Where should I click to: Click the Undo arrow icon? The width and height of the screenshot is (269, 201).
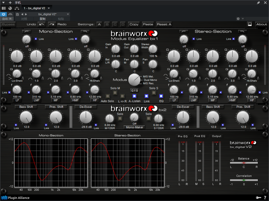(x=42, y=24)
